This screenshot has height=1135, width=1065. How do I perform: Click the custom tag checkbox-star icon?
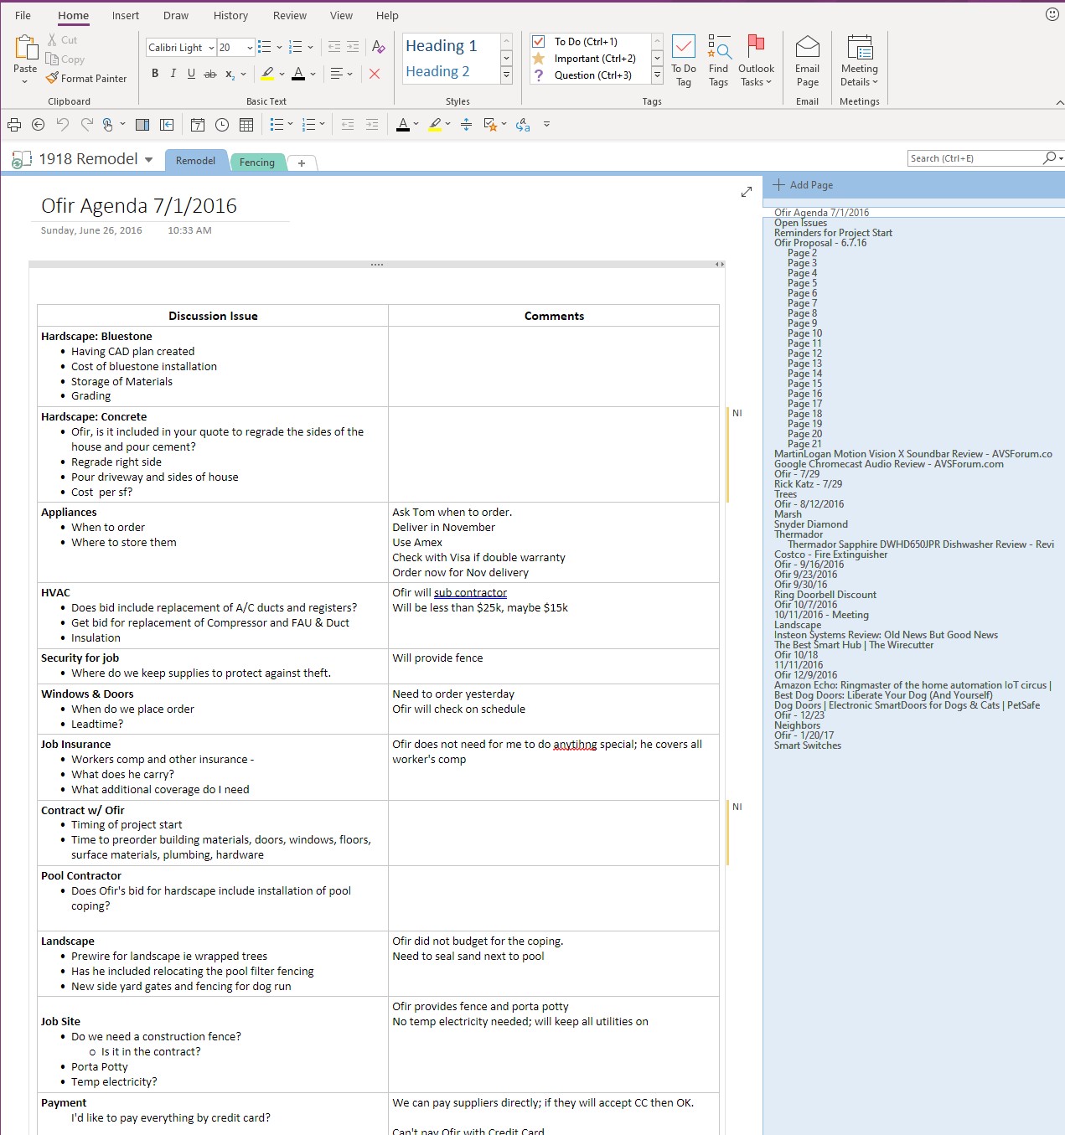pos(491,125)
